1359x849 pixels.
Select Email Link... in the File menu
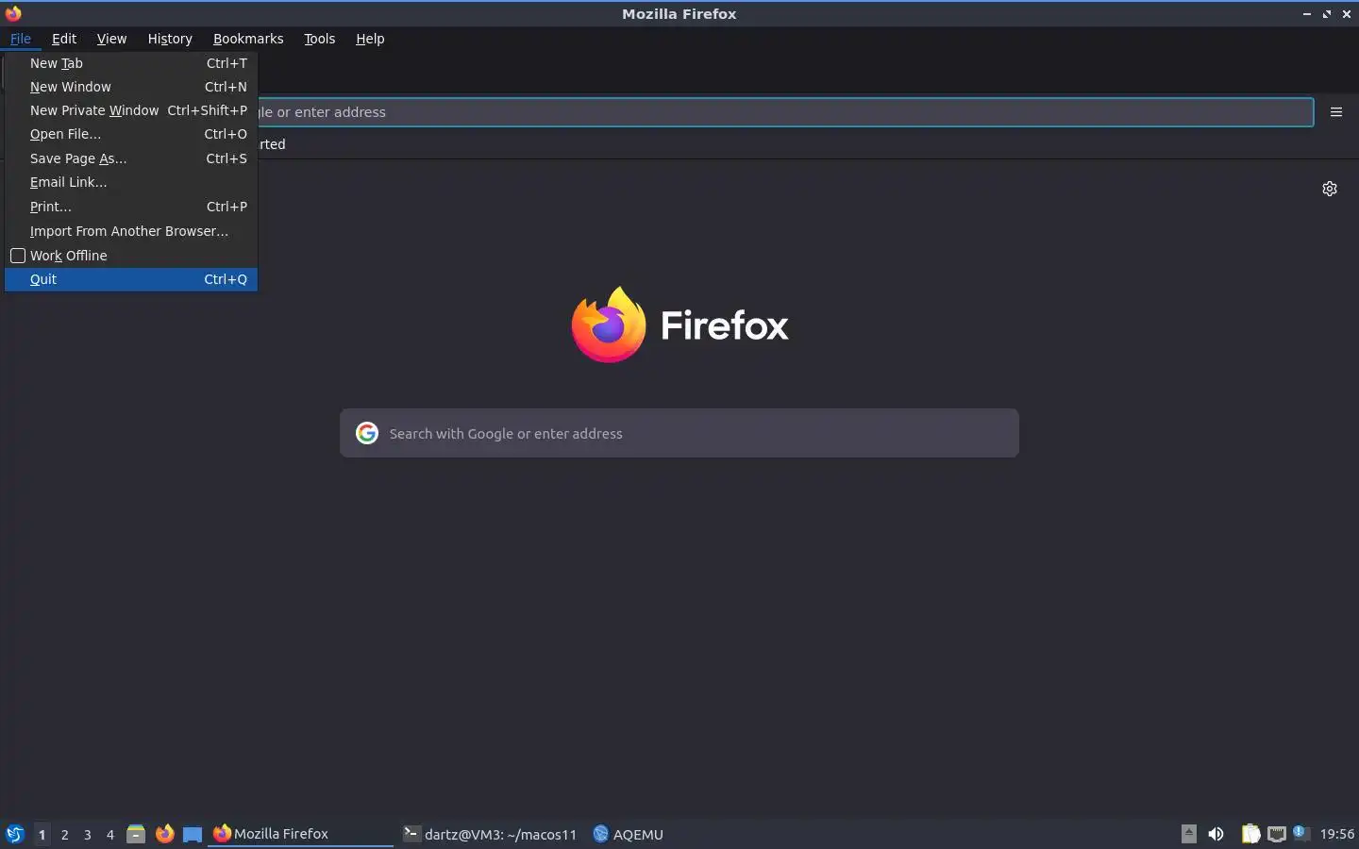[131, 182]
